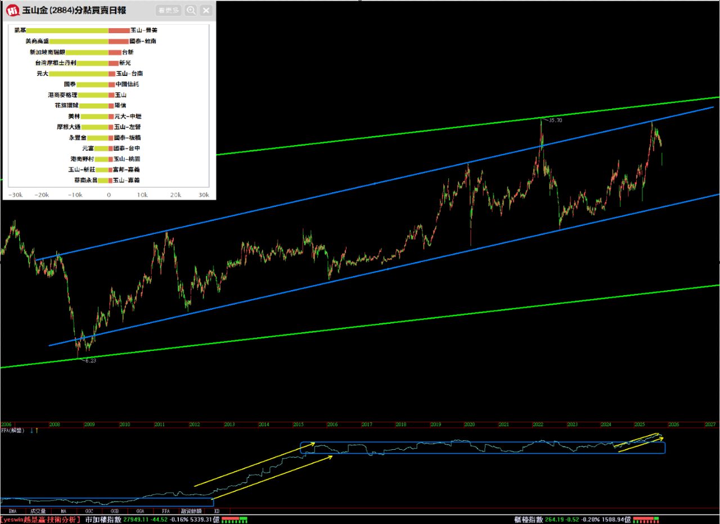Click the 2020 year marker on time axis
Image resolution: width=720 pixels, height=524 pixels.
469,424
